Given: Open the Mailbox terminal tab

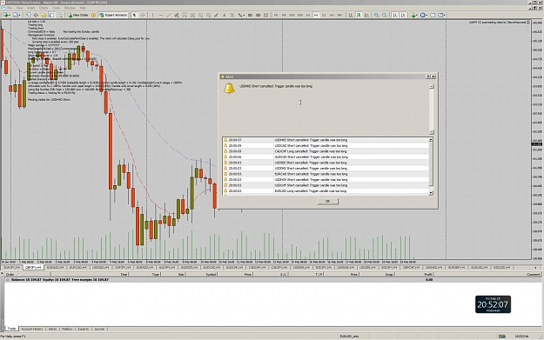Looking at the screenshot, I should (67, 329).
